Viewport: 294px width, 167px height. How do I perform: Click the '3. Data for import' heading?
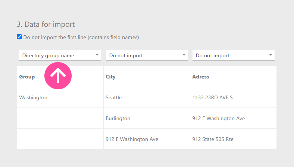(46, 24)
